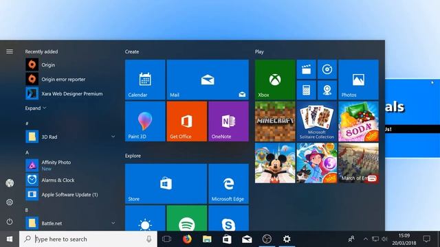Expand the 3D Rad folder chevron
440x247 pixels.
pos(113,137)
